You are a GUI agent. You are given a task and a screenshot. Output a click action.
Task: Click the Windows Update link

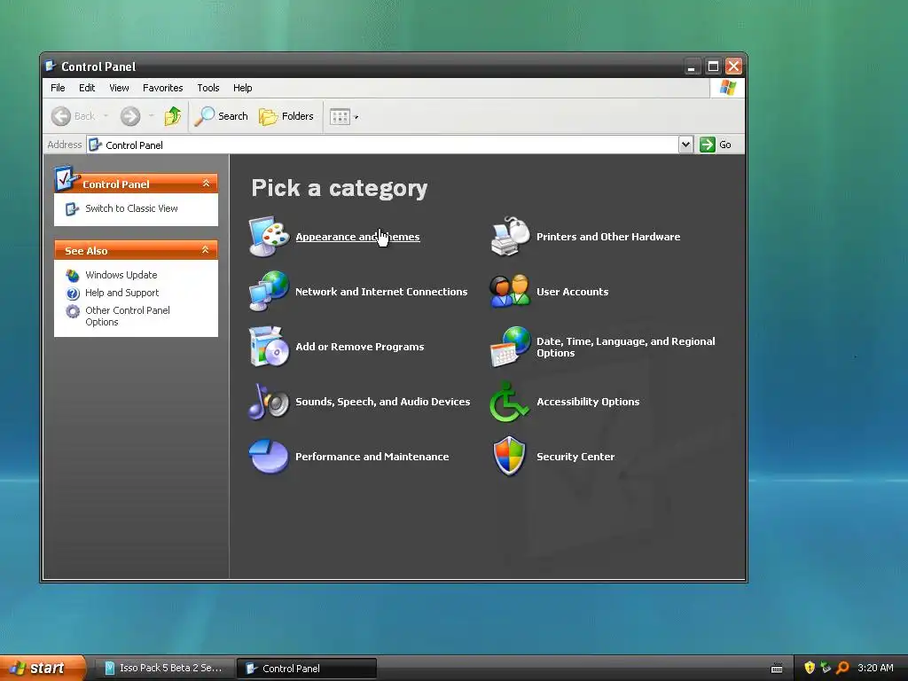(x=121, y=275)
